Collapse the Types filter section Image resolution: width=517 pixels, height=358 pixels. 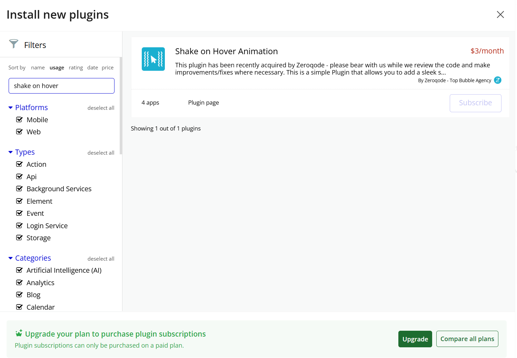(11, 152)
